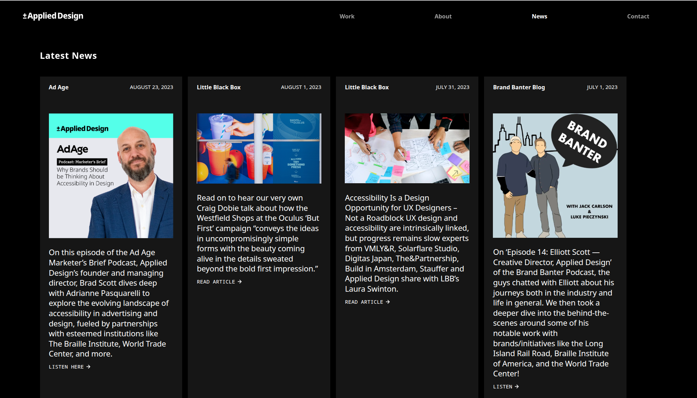Open the AdAge podcast thumbnail image
697x398 pixels.
click(x=111, y=175)
